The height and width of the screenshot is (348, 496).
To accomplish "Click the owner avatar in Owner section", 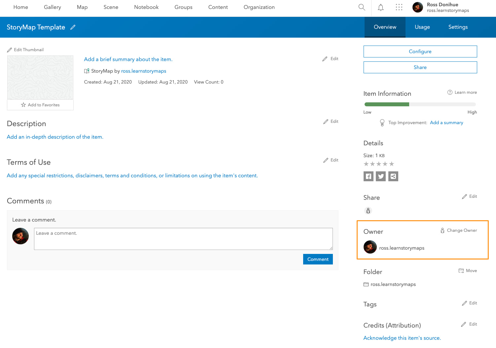I will tap(370, 247).
